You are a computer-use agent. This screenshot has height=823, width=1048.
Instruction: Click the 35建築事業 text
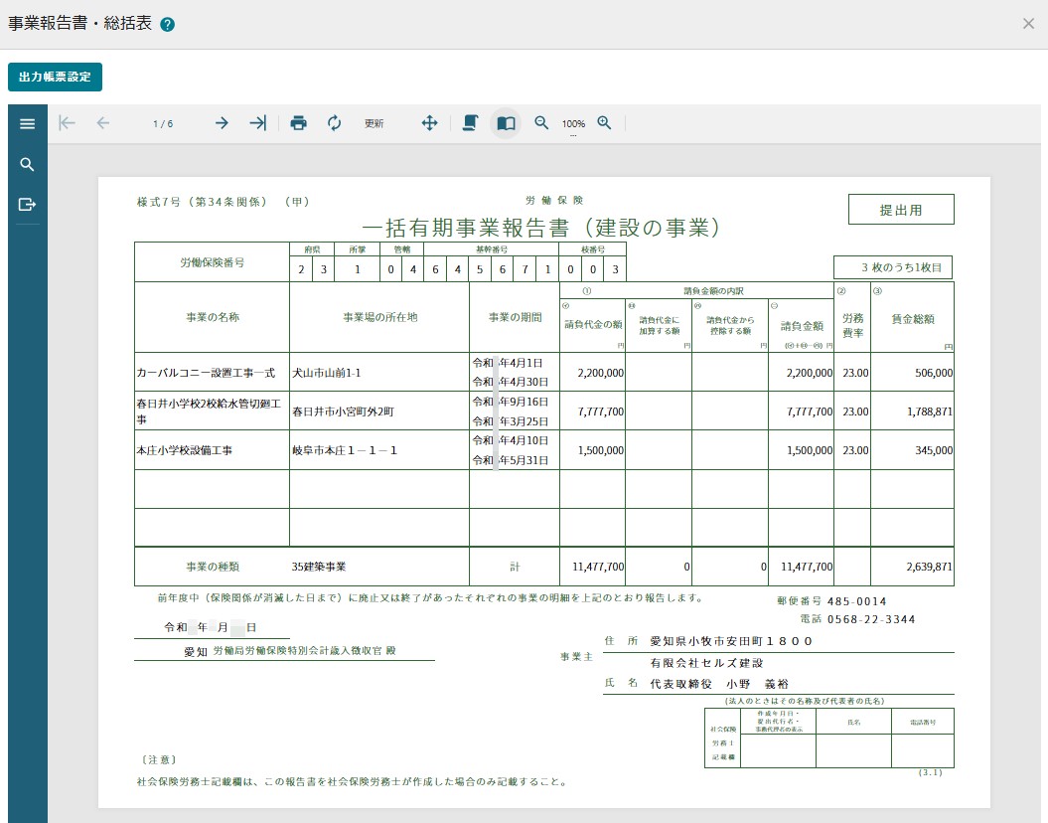point(319,567)
